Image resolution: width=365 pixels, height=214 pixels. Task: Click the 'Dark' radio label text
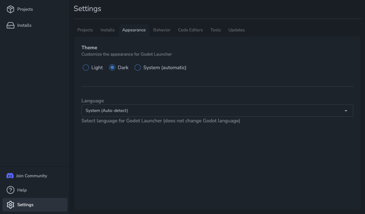(123, 67)
